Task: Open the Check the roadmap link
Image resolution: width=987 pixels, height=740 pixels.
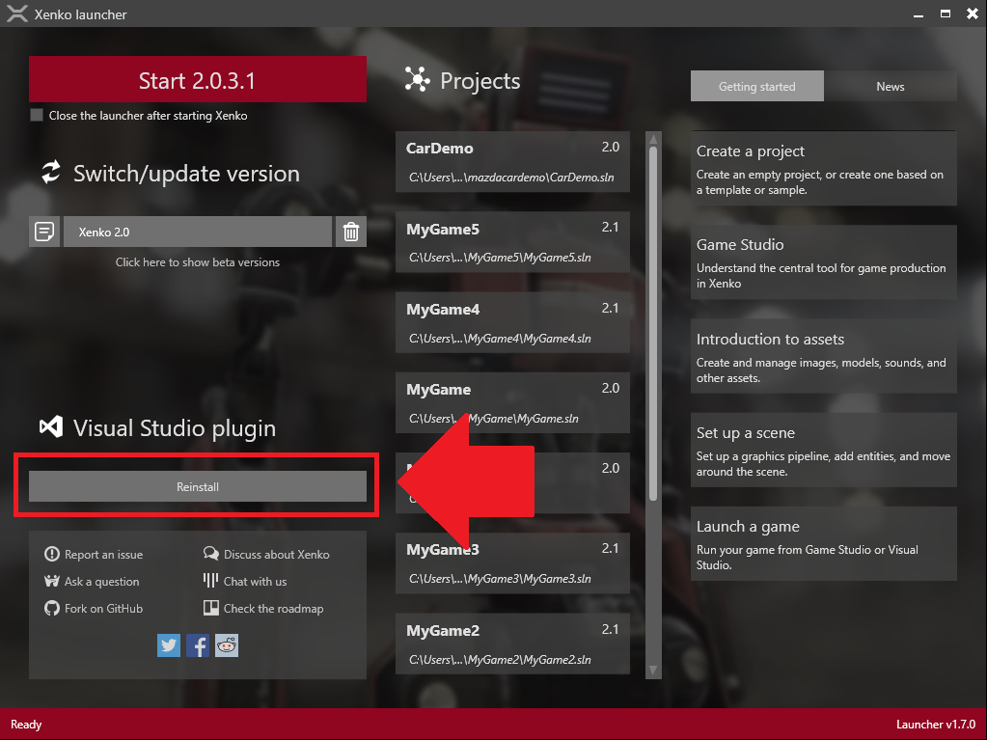Action: point(271,608)
